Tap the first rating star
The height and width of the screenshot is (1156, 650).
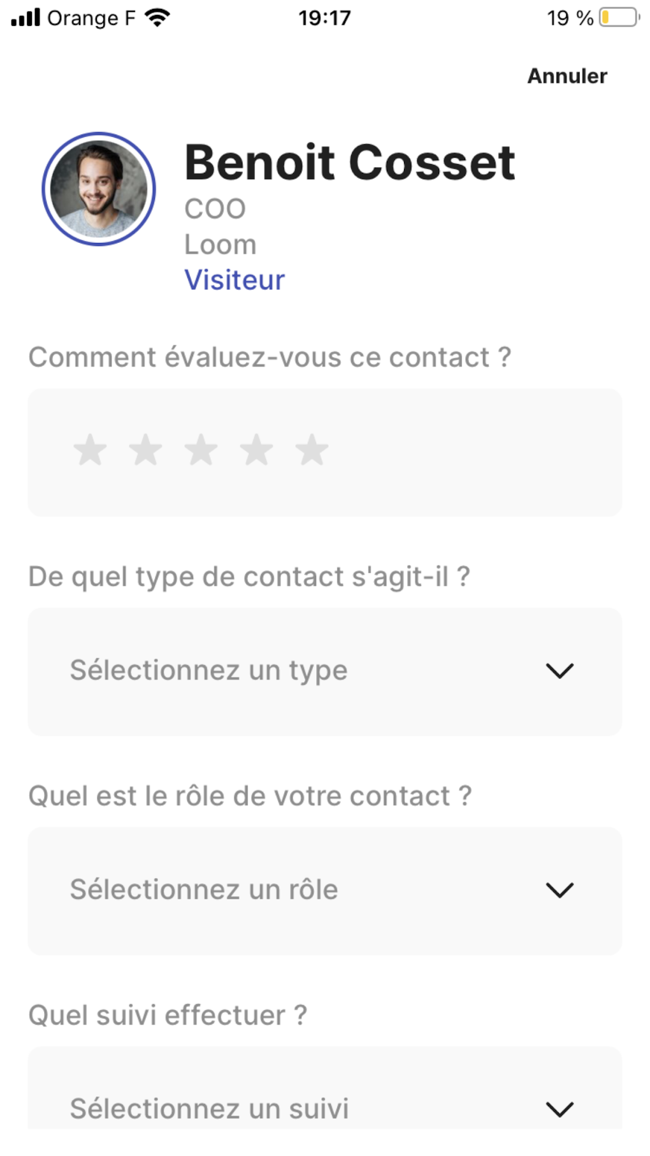90,450
